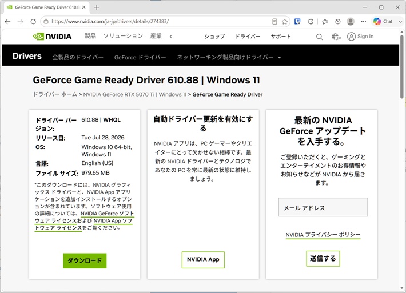Expand dropdown arrow beside Chat button

pos(400,22)
